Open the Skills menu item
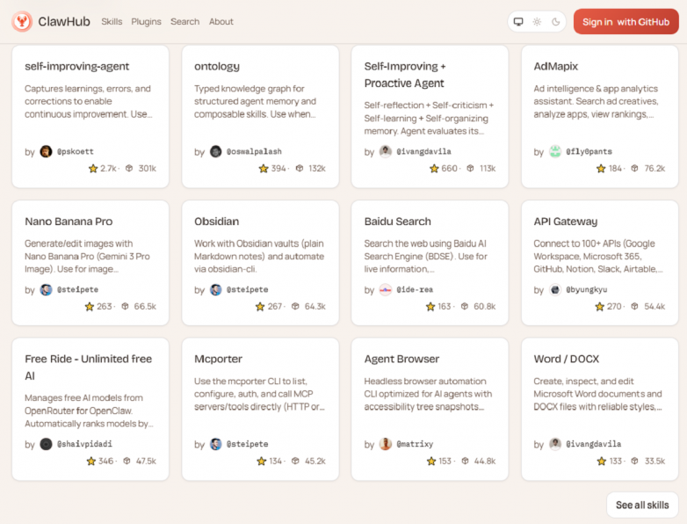Image resolution: width=687 pixels, height=524 pixels. (x=112, y=21)
